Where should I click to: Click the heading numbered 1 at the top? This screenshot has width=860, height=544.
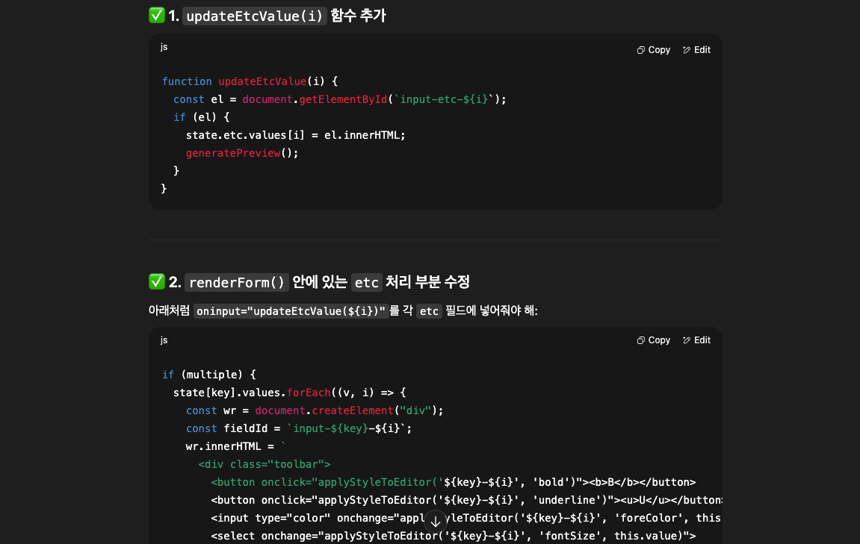pyautogui.click(x=174, y=15)
